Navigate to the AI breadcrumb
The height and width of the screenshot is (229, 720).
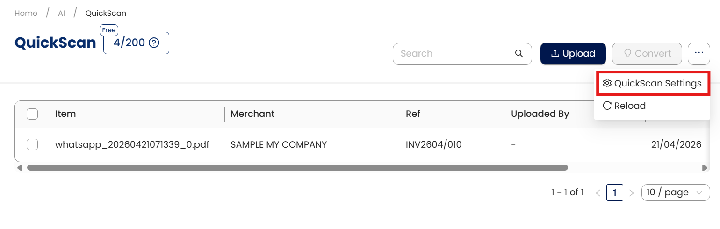61,13
